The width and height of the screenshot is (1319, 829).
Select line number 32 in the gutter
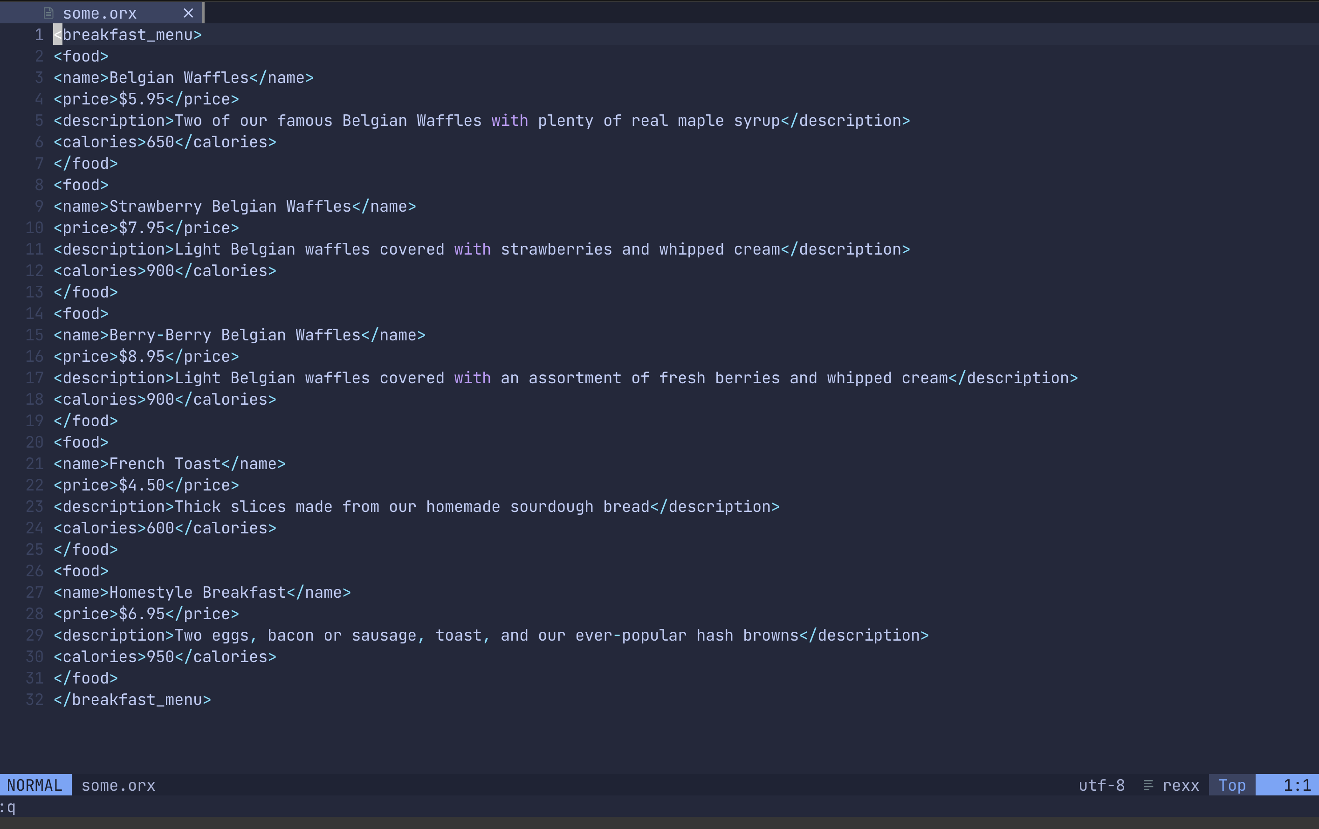[34, 700]
